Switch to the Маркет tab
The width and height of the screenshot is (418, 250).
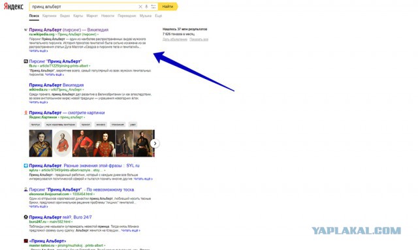point(92,16)
